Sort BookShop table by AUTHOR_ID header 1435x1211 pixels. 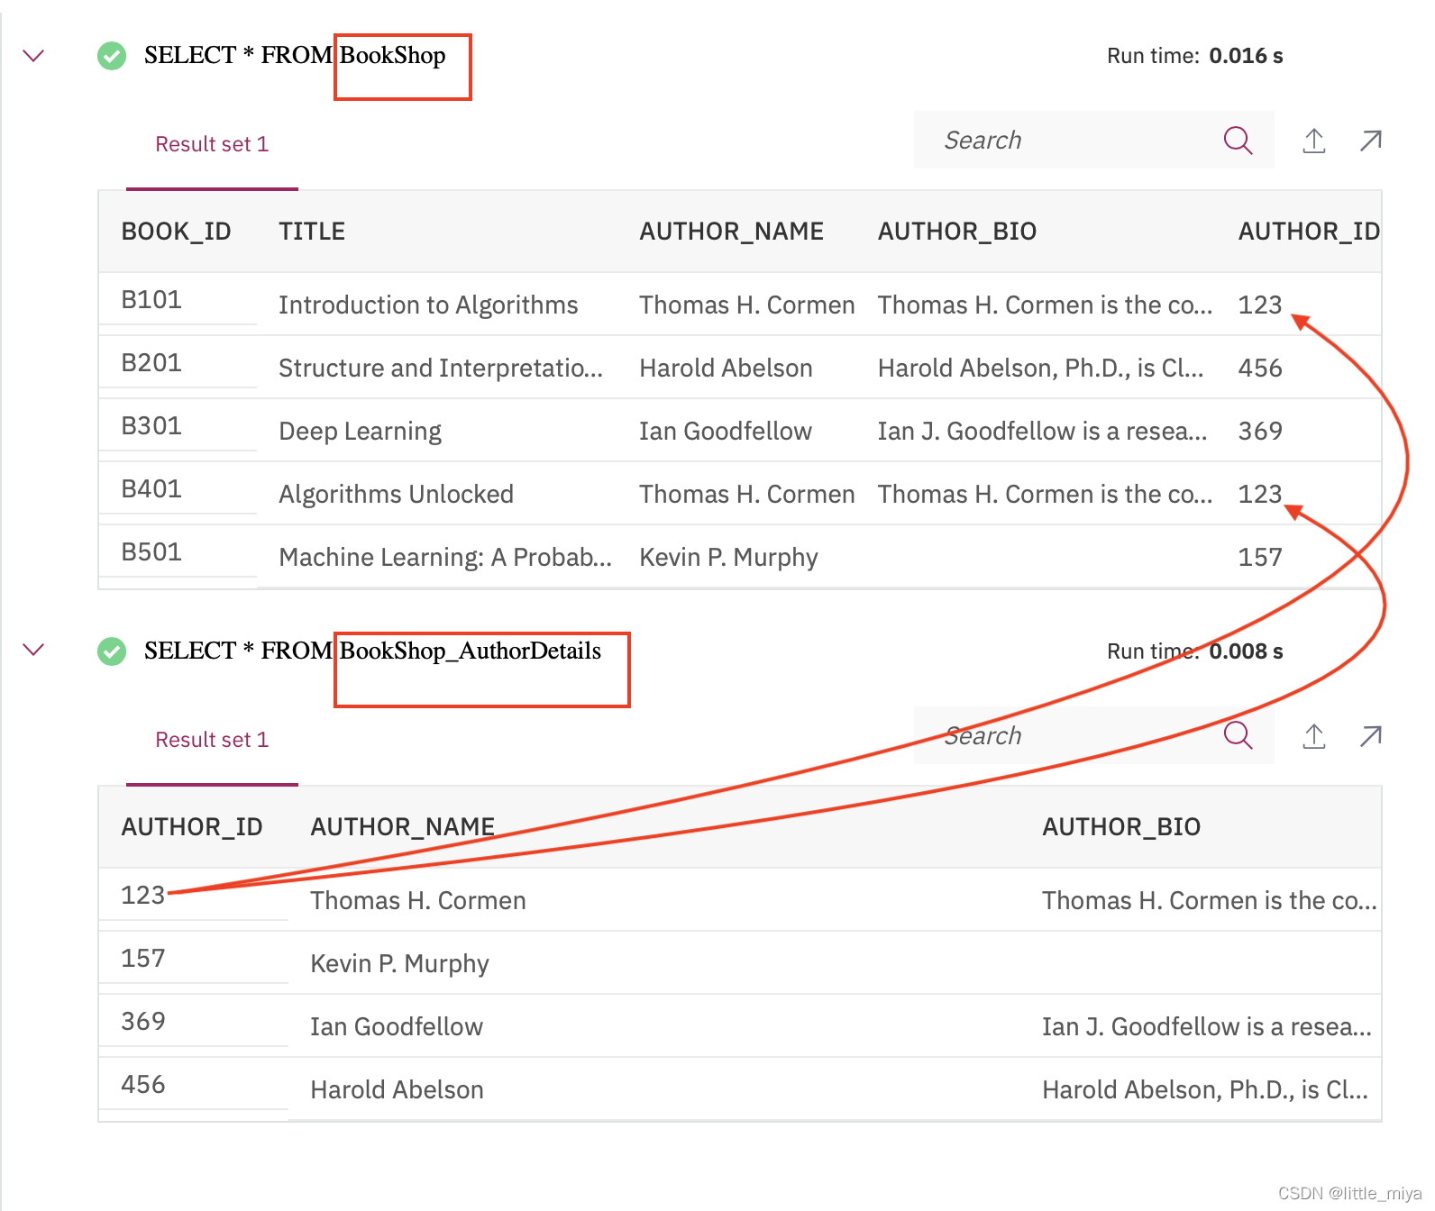click(x=1309, y=232)
